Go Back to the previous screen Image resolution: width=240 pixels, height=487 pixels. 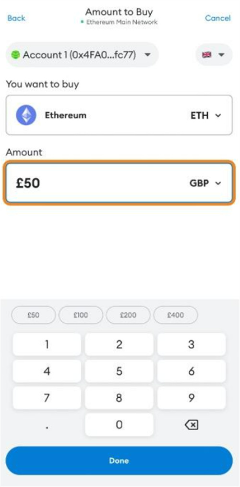click(x=16, y=18)
